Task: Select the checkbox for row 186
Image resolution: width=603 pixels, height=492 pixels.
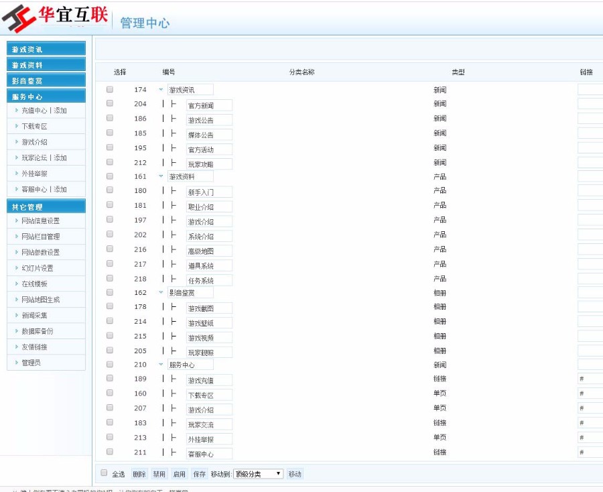Action: pos(110,118)
